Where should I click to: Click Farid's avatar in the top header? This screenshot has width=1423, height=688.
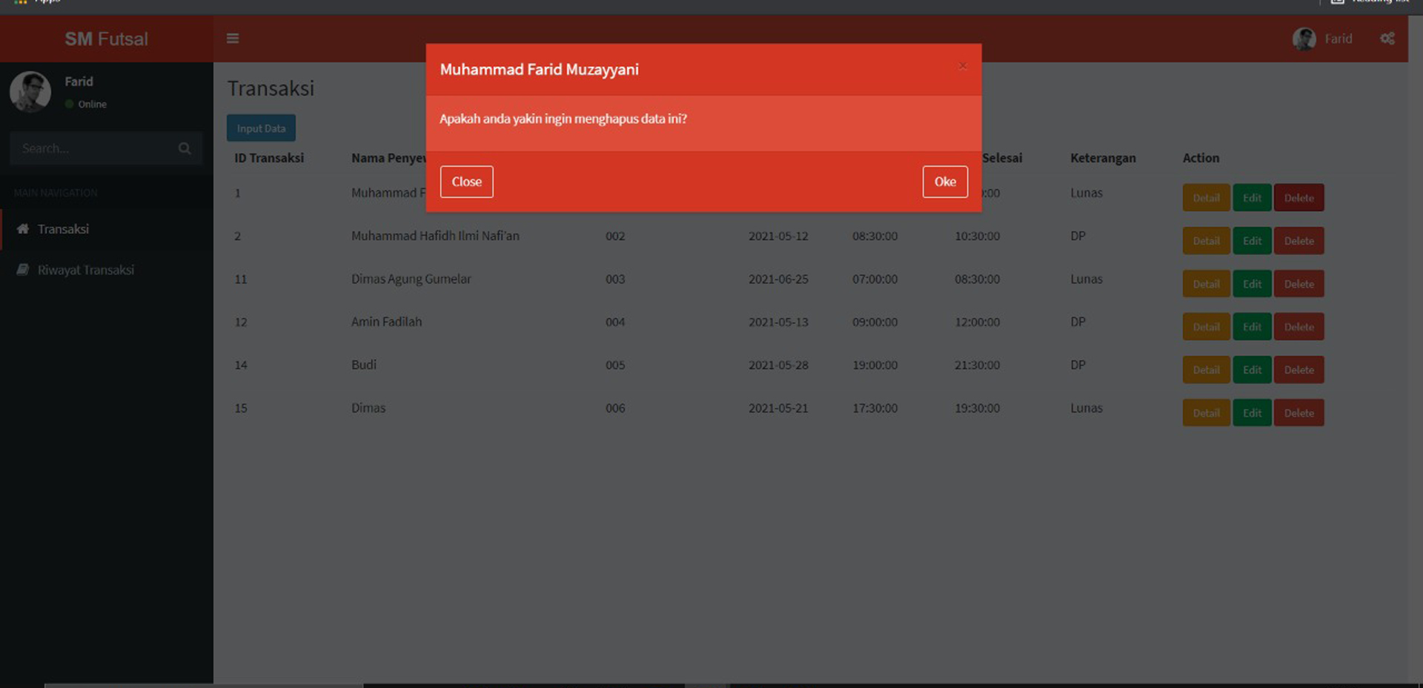point(1304,39)
